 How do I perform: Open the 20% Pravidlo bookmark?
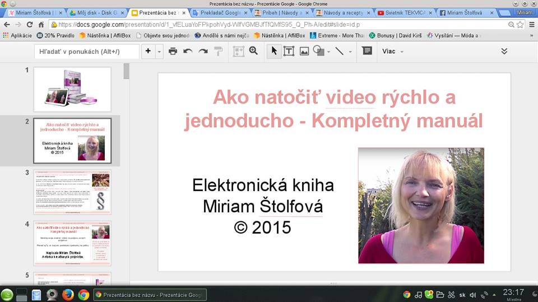55,35
